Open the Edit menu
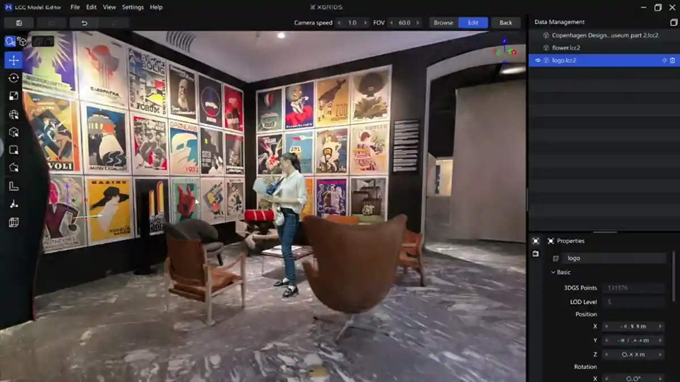The image size is (680, 382). click(91, 7)
